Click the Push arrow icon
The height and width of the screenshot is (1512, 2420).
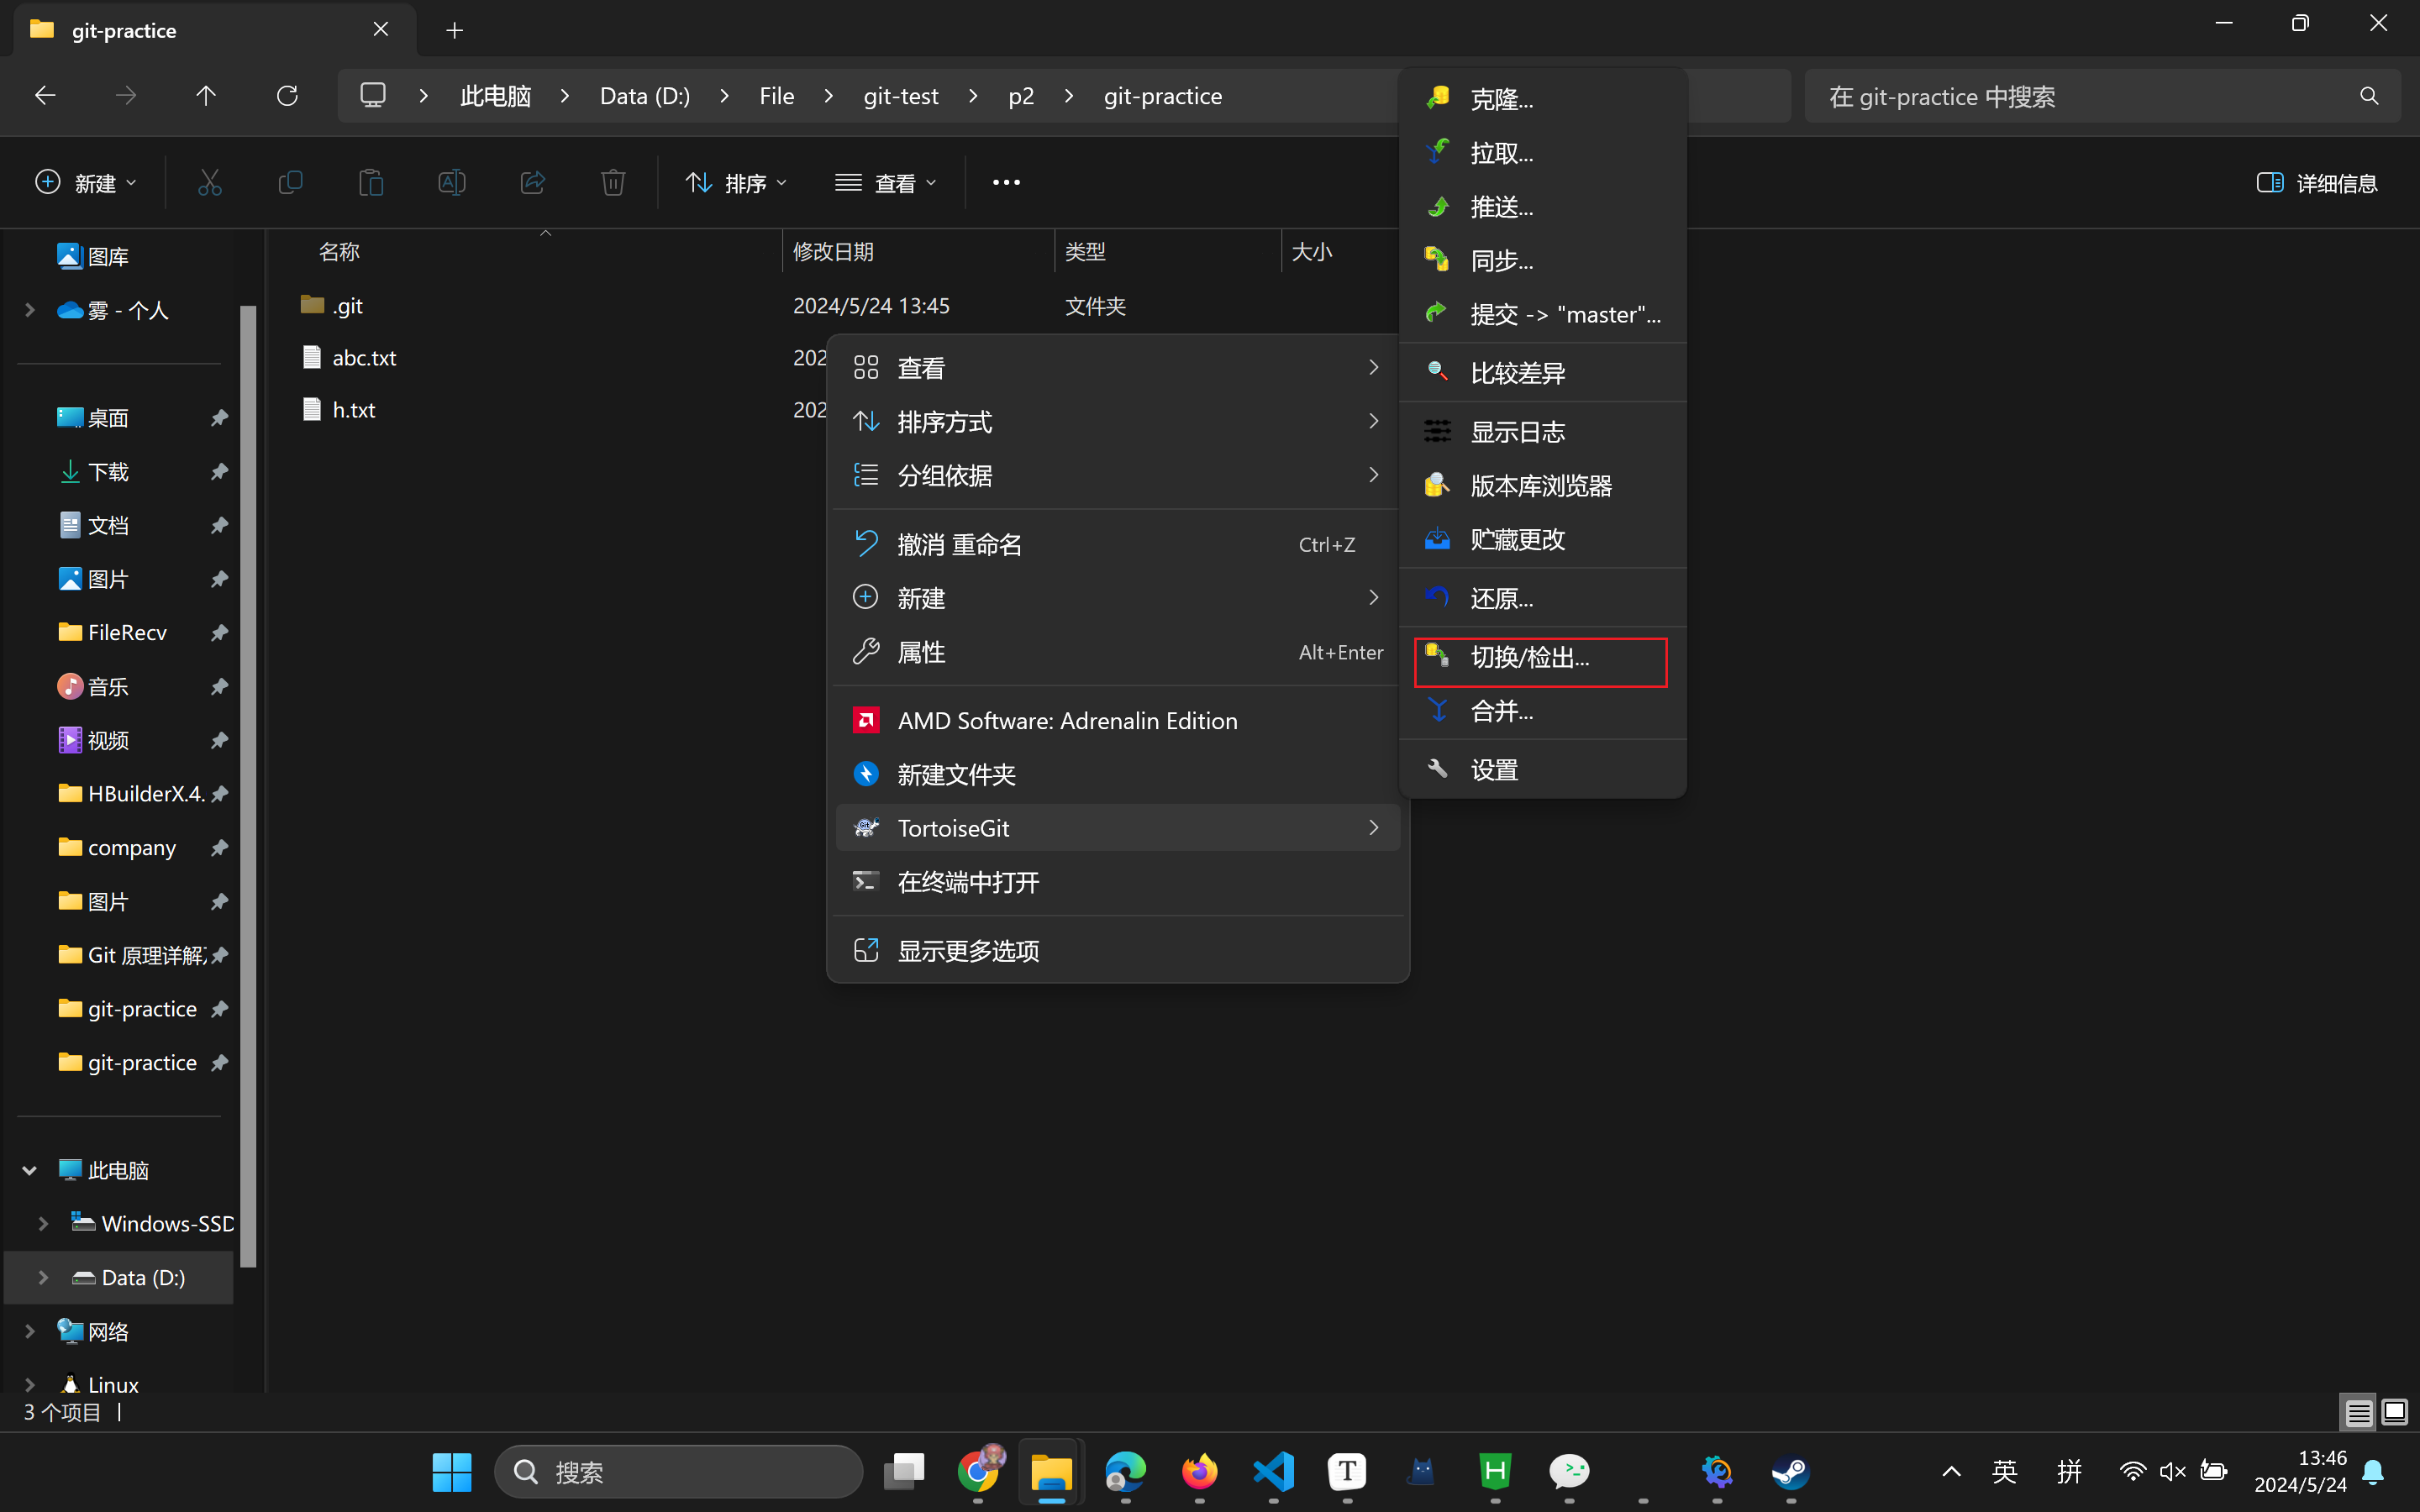1437,206
